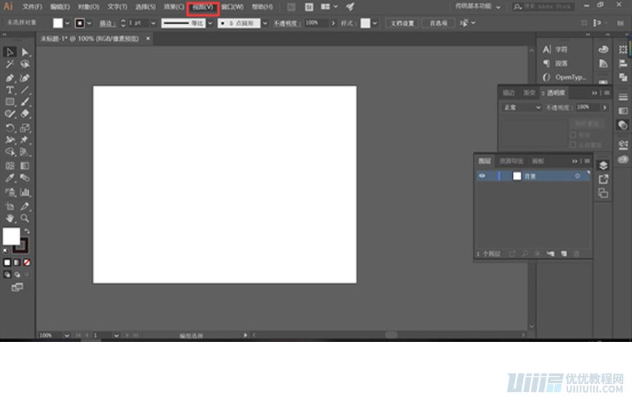The width and height of the screenshot is (632, 400).
Task: Select the Zoom magnifier tool
Action: 25,217
